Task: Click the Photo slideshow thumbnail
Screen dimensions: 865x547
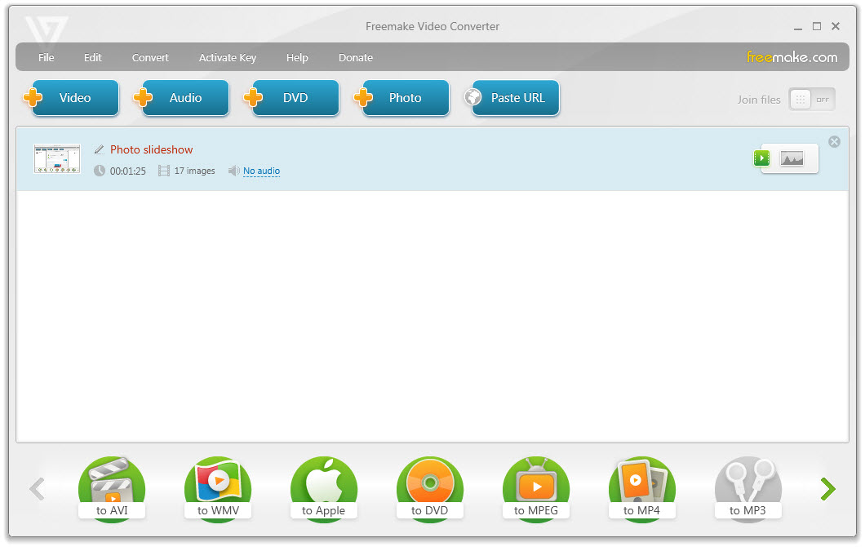Action: coord(57,159)
